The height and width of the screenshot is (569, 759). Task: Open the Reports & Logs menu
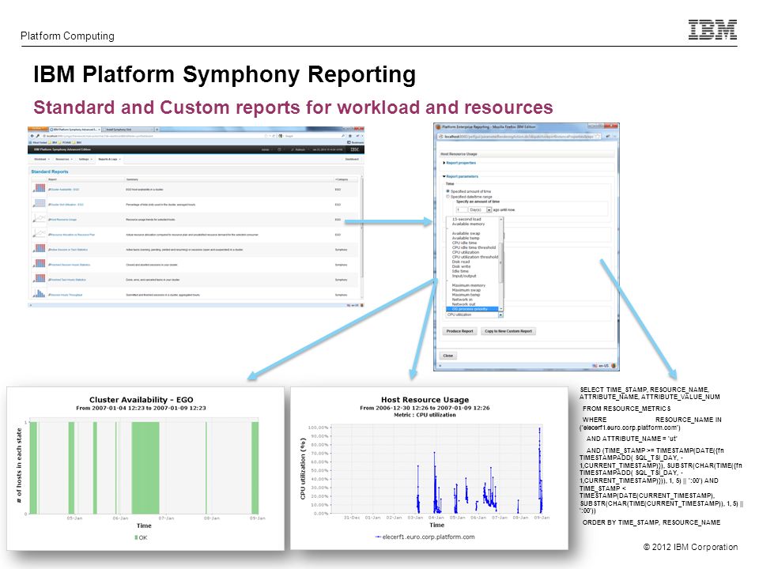coord(109,159)
